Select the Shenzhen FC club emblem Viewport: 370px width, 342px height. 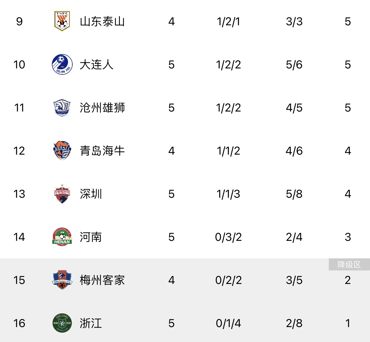click(x=62, y=194)
